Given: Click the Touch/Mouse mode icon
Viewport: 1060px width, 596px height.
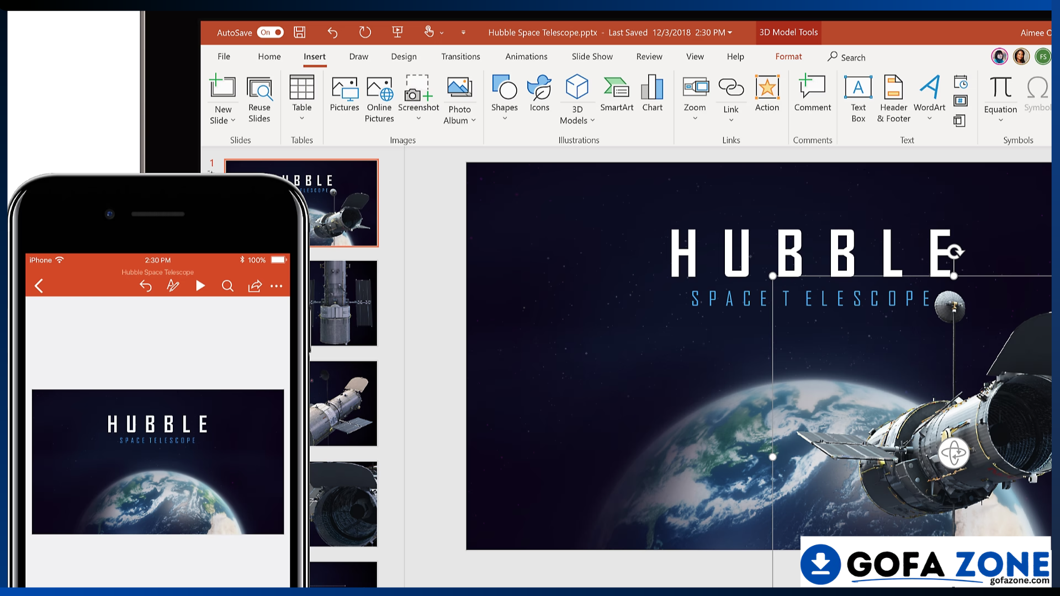Looking at the screenshot, I should pyautogui.click(x=429, y=32).
